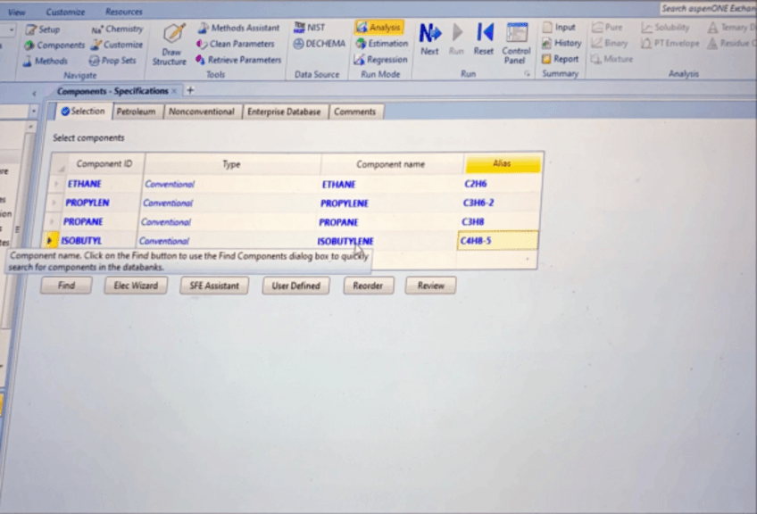This screenshot has width=757, height=514.
Task: Open PT Envelope analysis
Action: pyautogui.click(x=670, y=44)
